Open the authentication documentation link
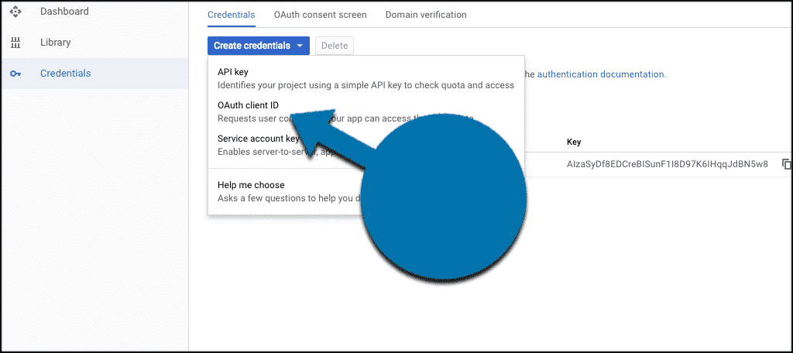 pyautogui.click(x=601, y=74)
